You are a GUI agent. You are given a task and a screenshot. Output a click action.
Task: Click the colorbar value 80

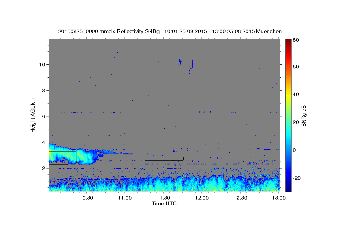pos(296,41)
